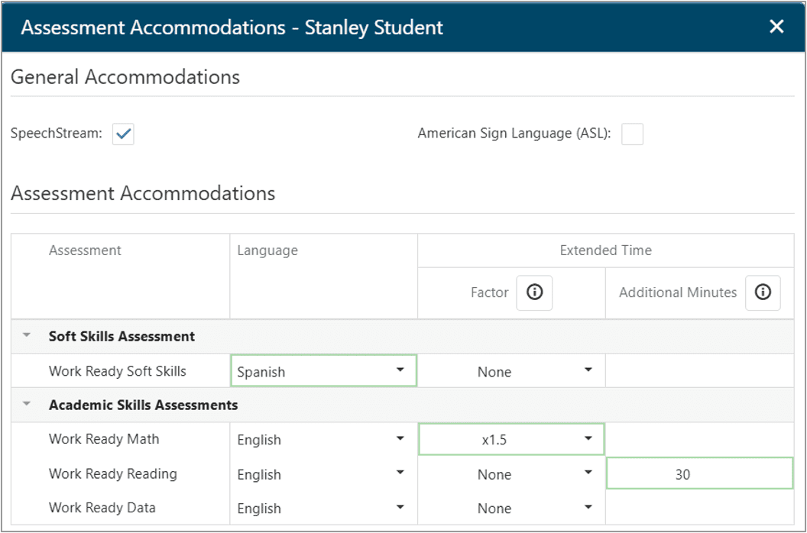Click the "Additional Minutes" column label

678,292
